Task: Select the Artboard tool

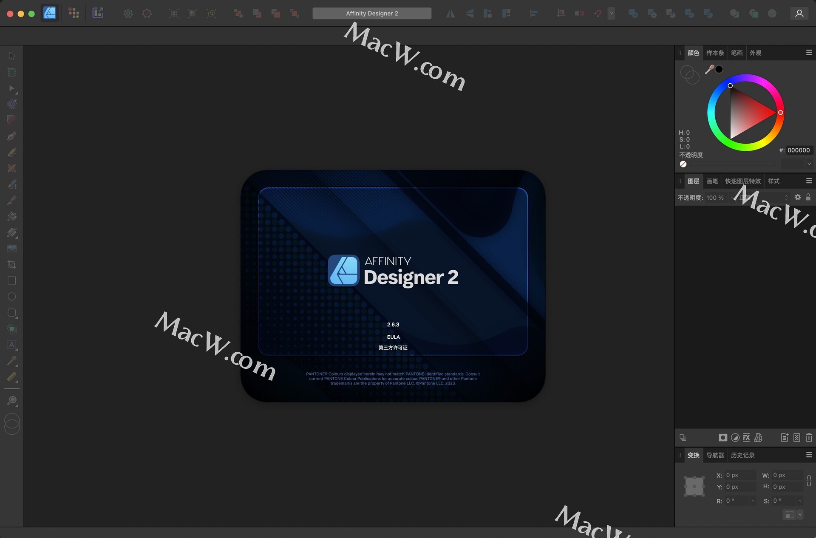Action: click(x=12, y=72)
